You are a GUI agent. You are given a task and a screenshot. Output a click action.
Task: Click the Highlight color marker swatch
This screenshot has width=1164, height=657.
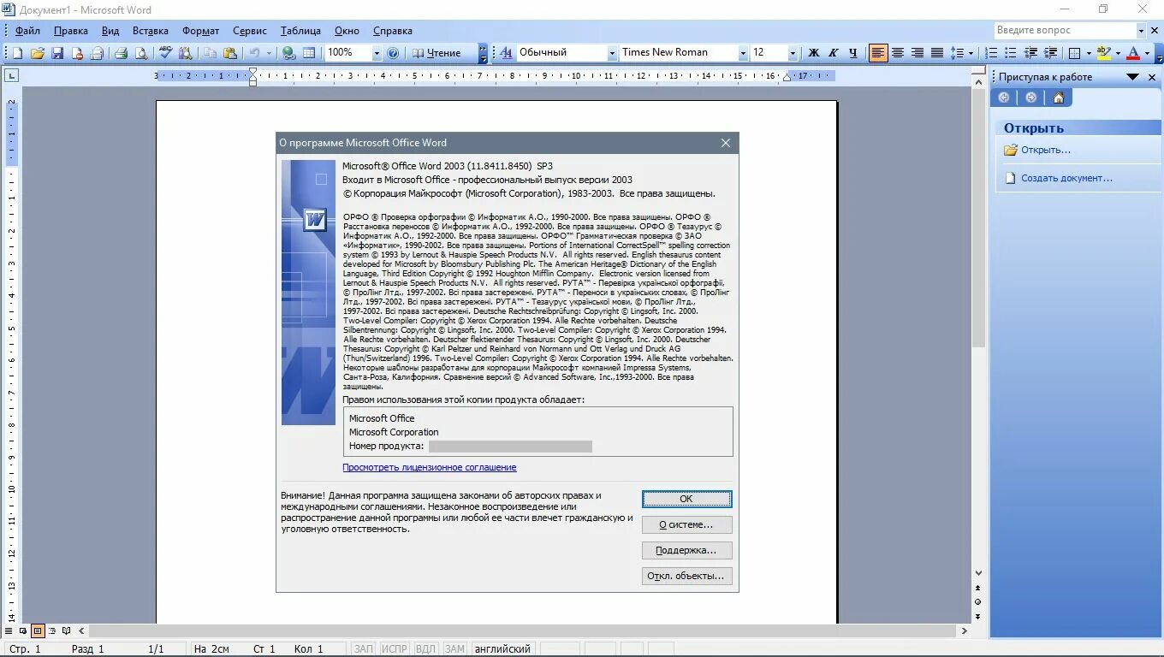1104,53
